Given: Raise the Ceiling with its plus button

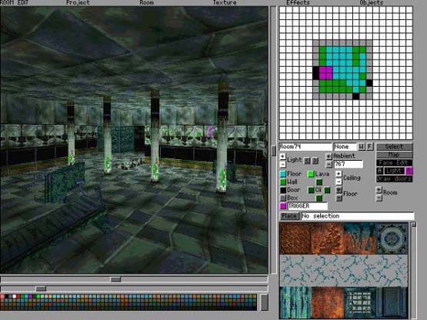Looking at the screenshot, I should pyautogui.click(x=339, y=174).
